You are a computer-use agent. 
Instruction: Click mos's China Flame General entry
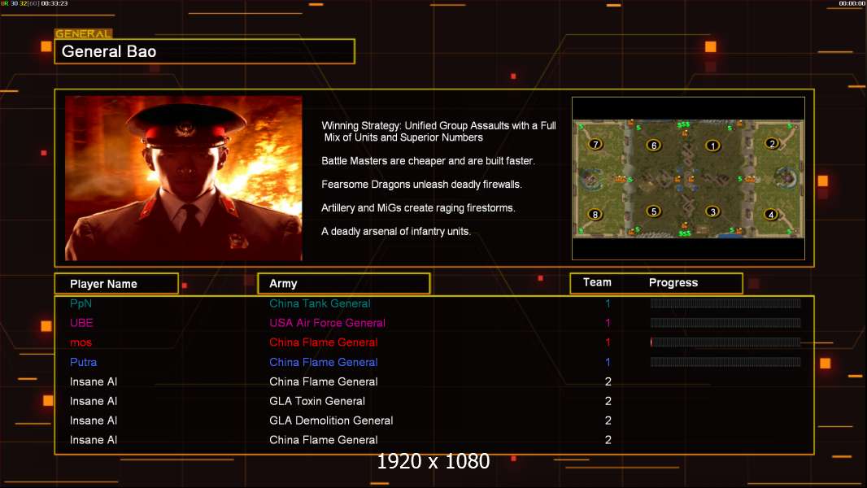click(324, 342)
